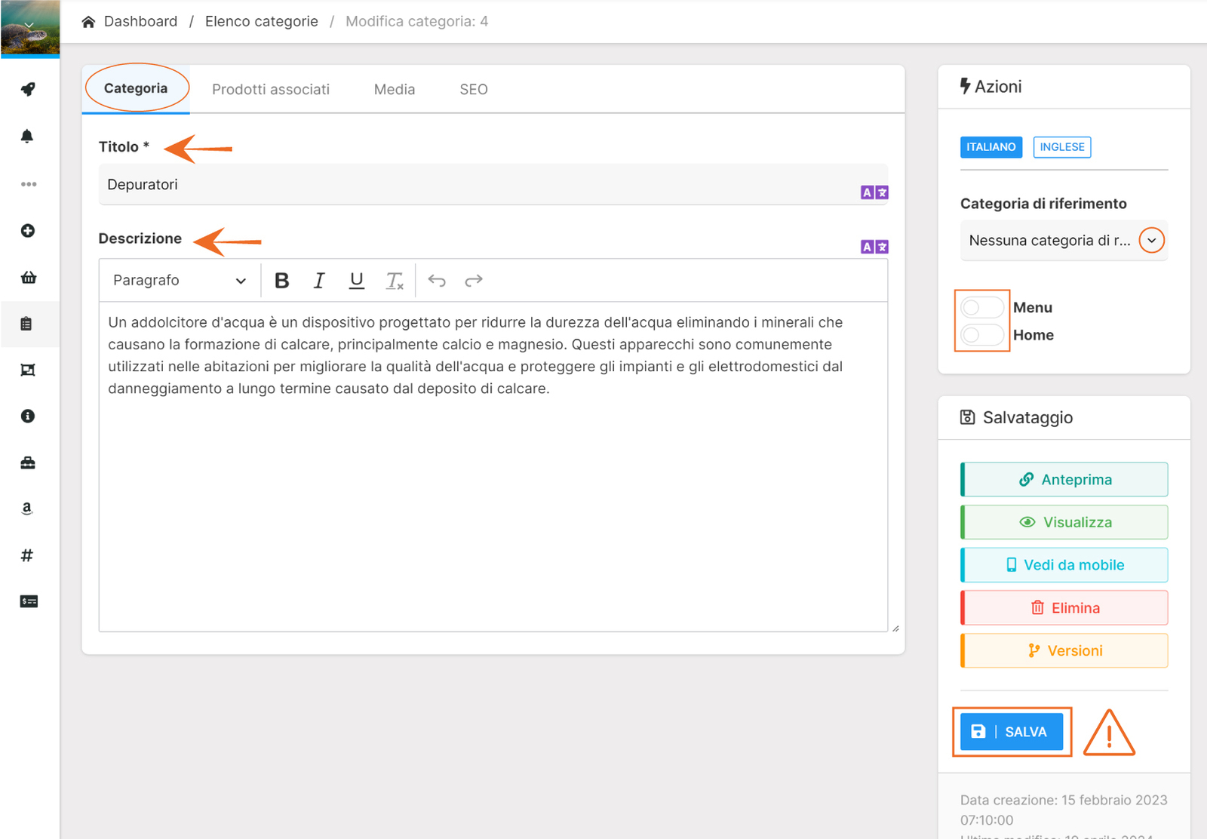Open the notifications bell icon
The image size is (1207, 839).
[27, 137]
